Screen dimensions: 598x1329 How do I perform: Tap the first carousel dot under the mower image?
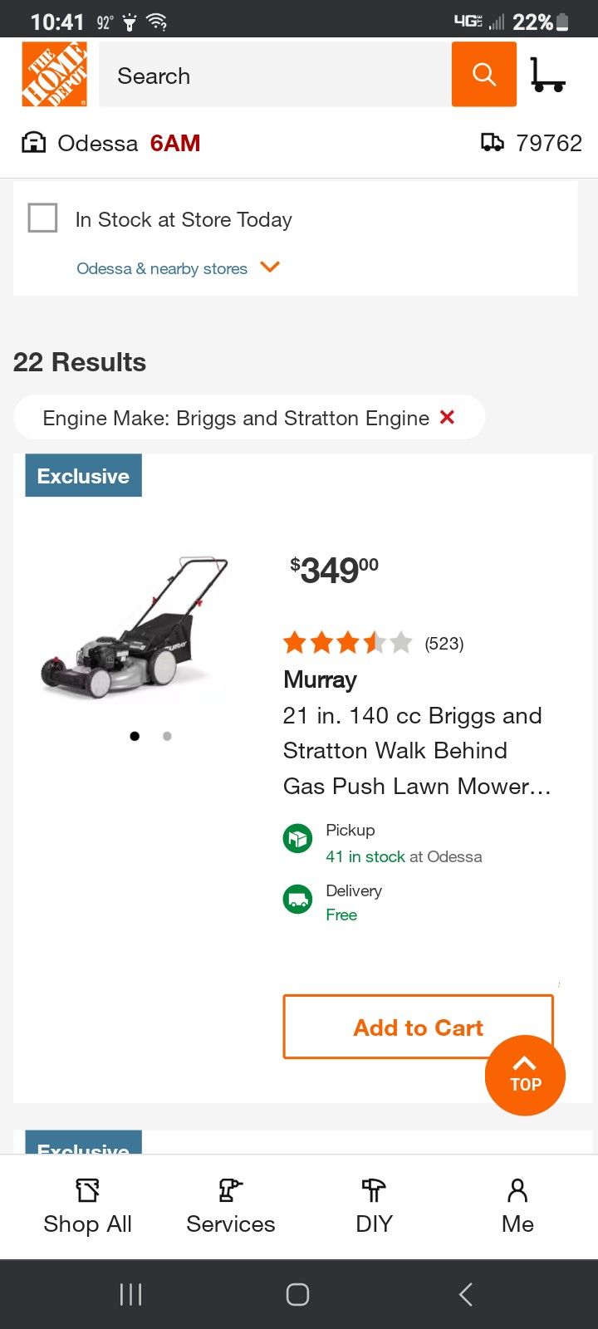tap(134, 736)
